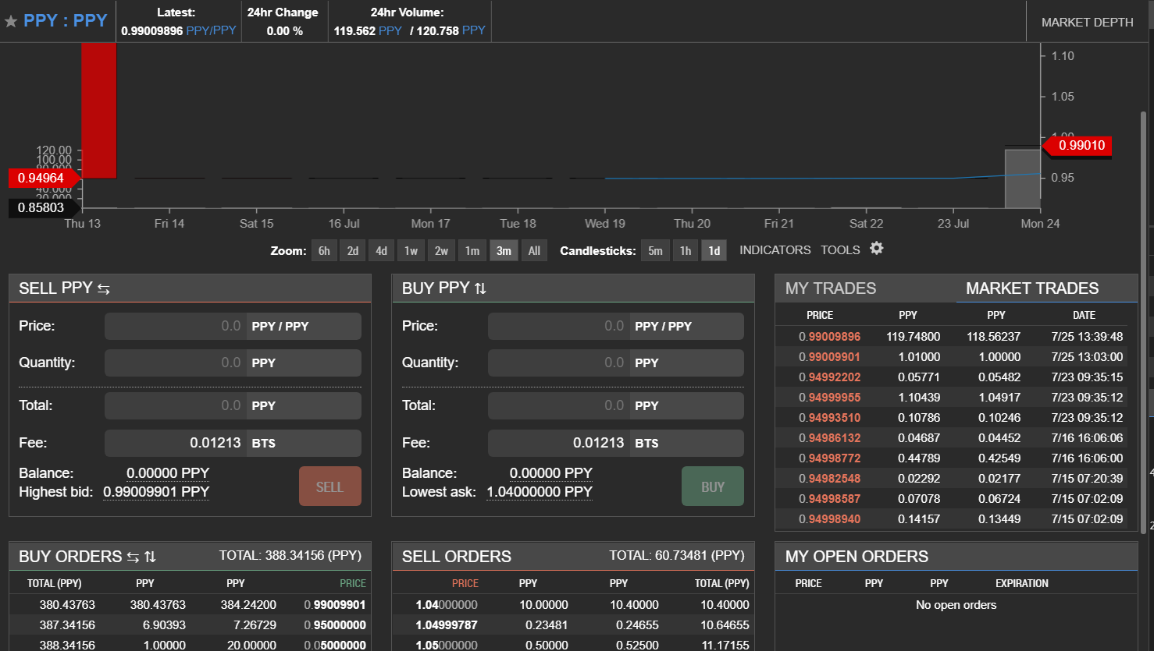1154x651 pixels.
Task: Set chart zoom to 1m
Action: 472,250
